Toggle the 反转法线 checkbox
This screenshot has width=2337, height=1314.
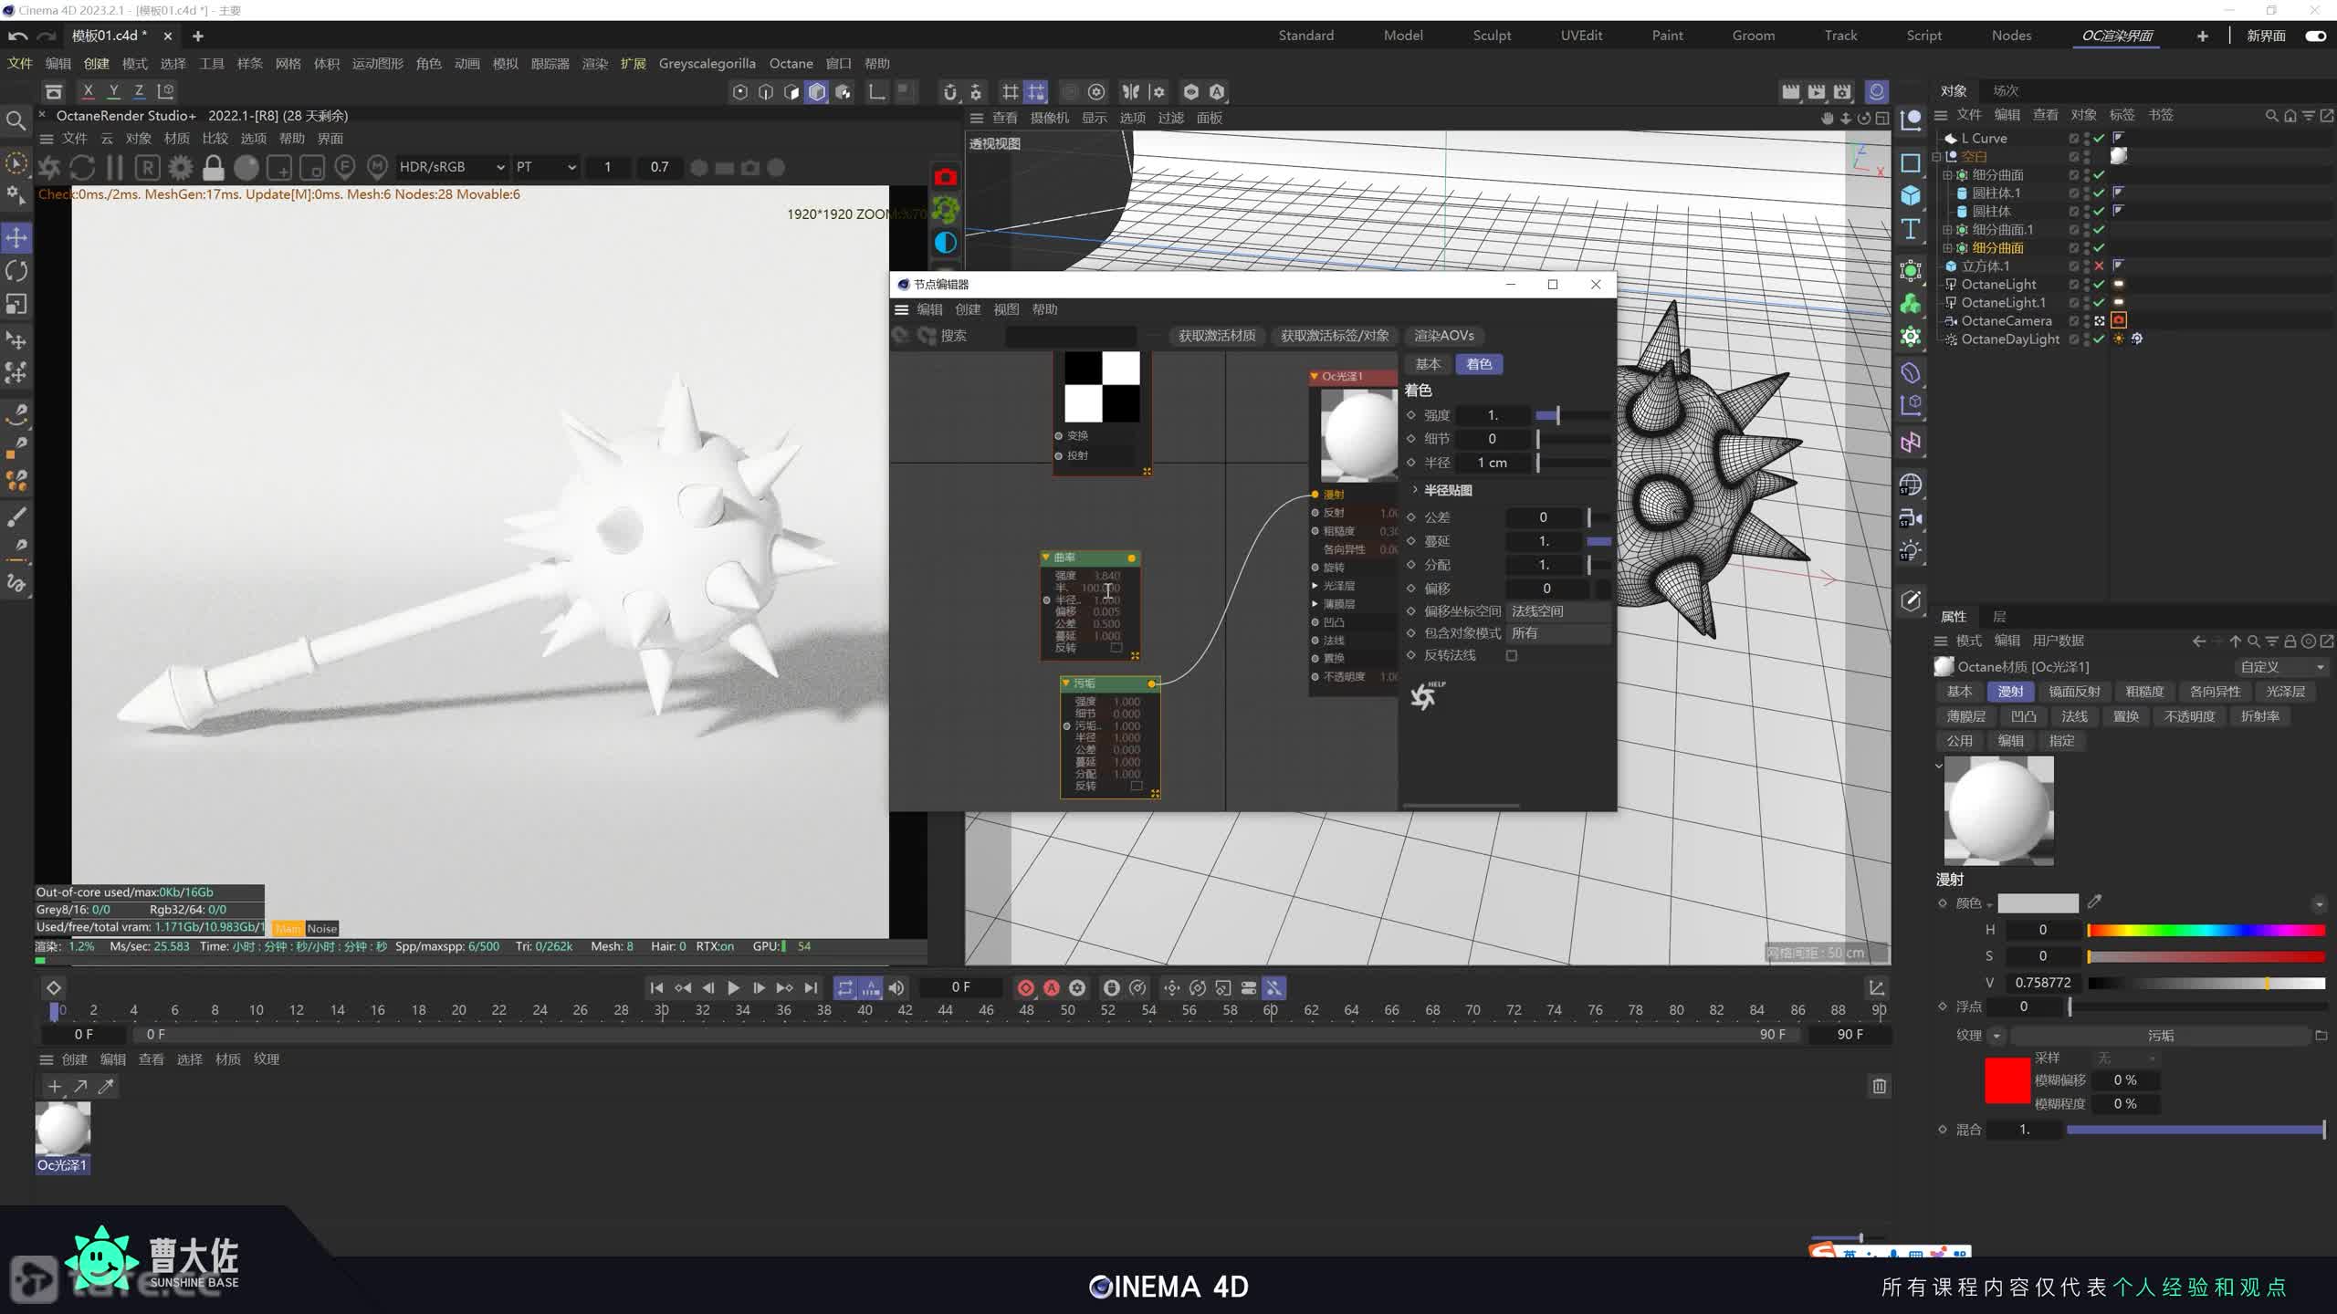[1512, 655]
